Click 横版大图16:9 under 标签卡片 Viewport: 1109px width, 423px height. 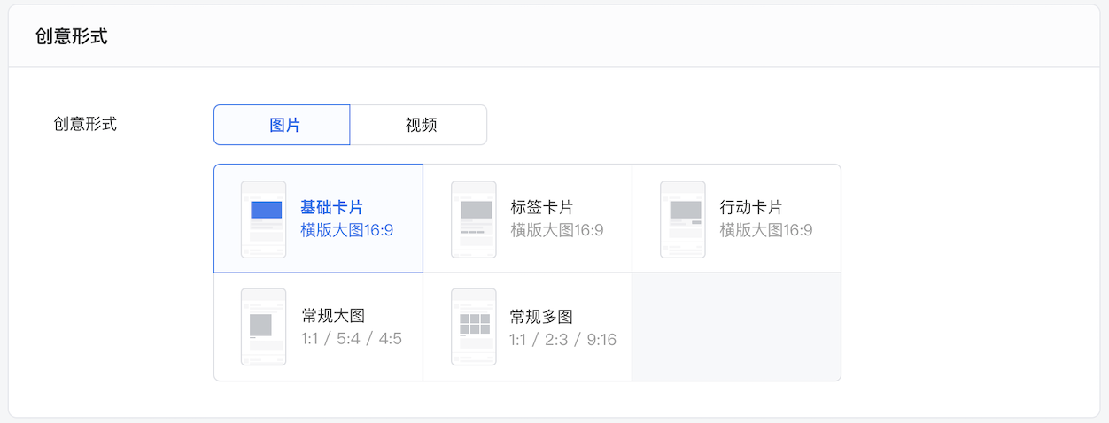point(557,230)
